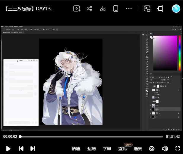The image size is (183, 154).
Task: Toggle the layer filter on/off switch
Action: tap(171, 77)
